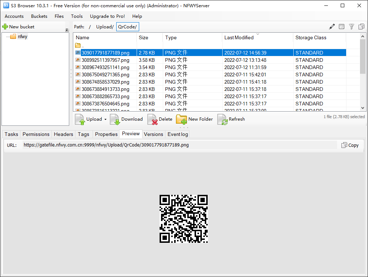Click the Delete button label
368x277 pixels.
tap(165, 119)
